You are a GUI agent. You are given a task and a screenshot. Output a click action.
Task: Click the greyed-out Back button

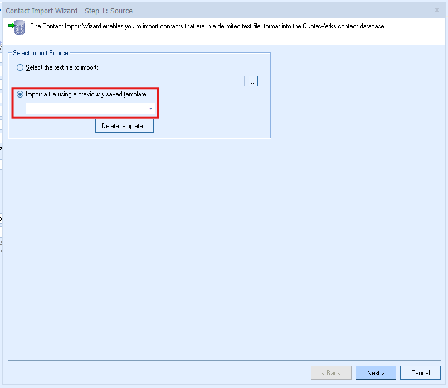[x=331, y=373]
